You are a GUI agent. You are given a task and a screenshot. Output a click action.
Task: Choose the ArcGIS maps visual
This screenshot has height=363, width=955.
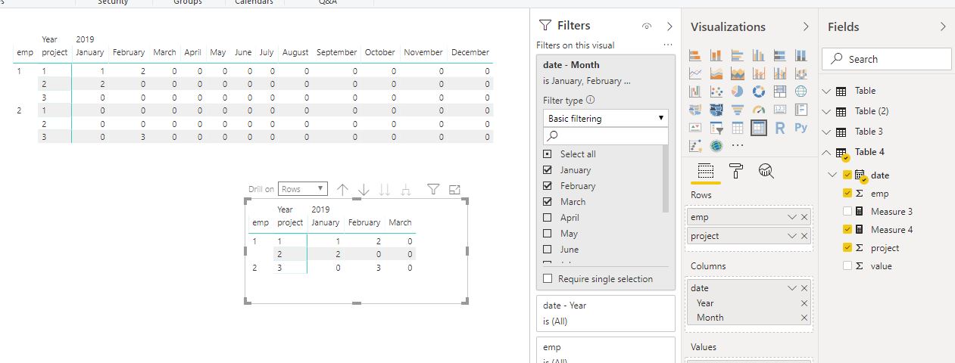click(716, 146)
